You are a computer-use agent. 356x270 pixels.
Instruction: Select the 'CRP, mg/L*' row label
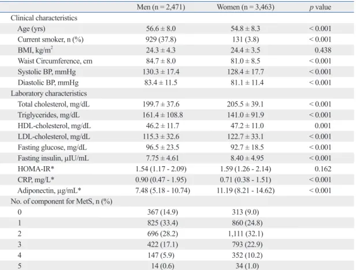tap(36, 180)
